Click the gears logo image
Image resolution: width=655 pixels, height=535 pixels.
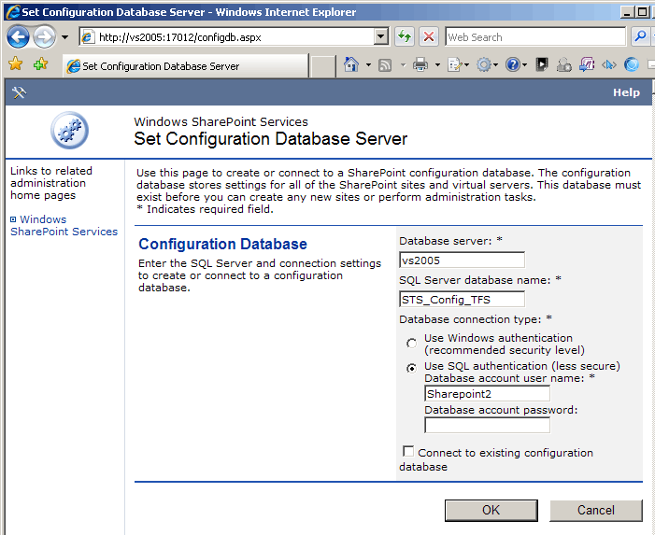coord(69,130)
